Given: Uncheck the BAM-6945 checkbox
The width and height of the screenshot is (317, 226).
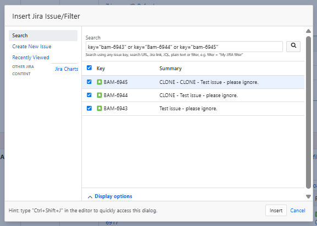Looking at the screenshot, I should tap(89, 82).
